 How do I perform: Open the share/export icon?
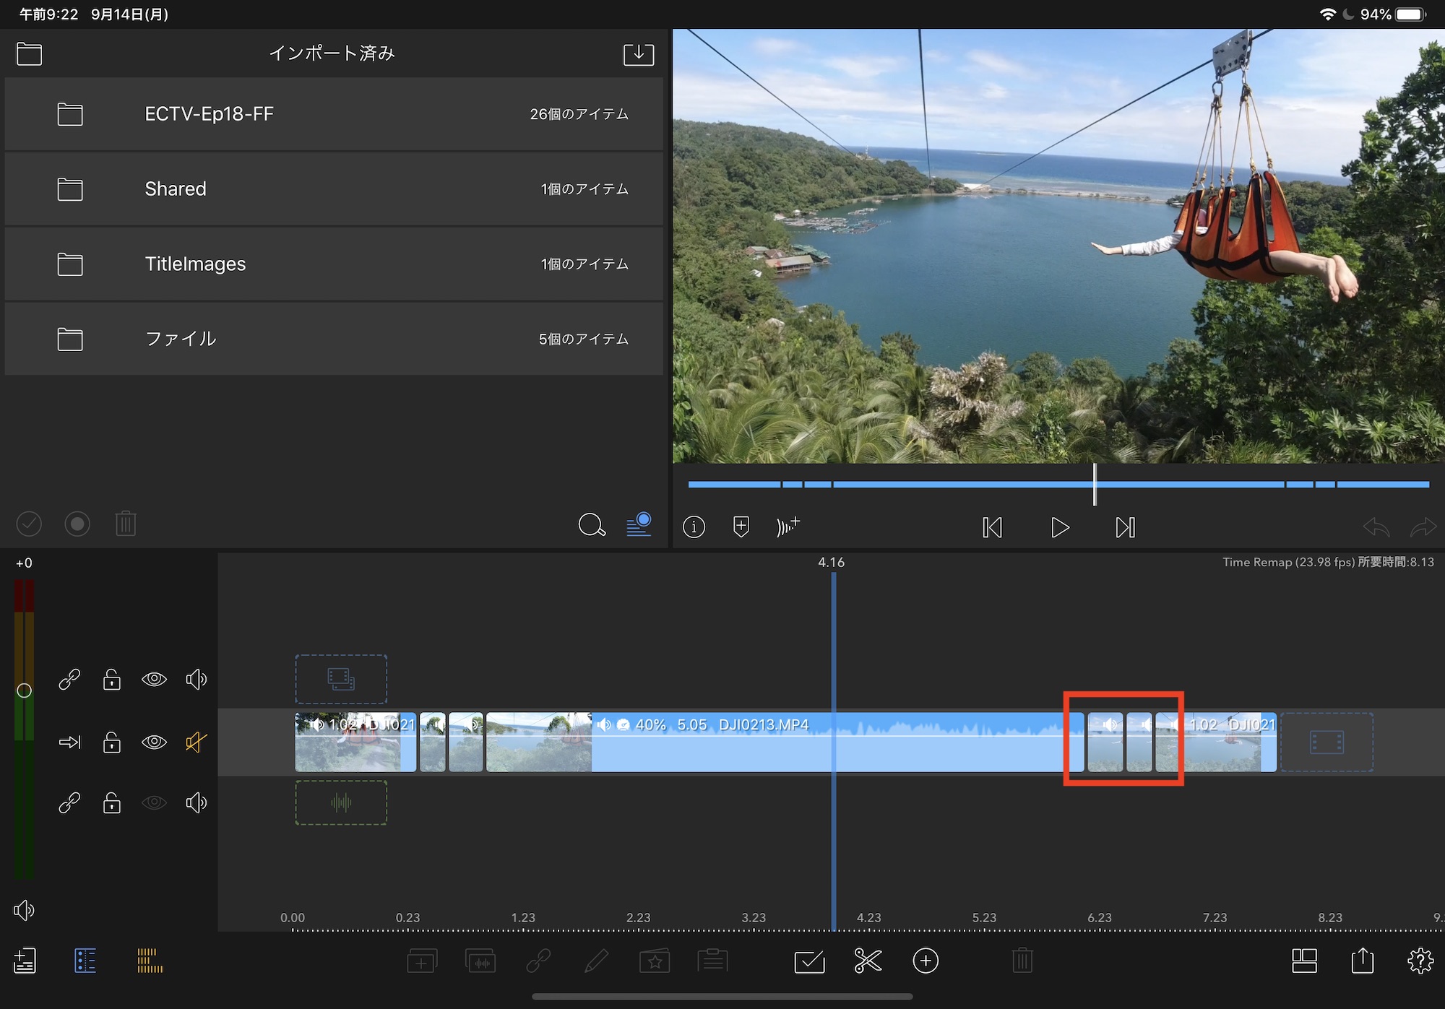coord(1362,961)
